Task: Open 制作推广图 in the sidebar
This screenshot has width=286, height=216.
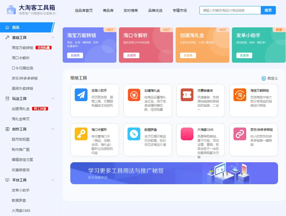Action: (x=21, y=150)
